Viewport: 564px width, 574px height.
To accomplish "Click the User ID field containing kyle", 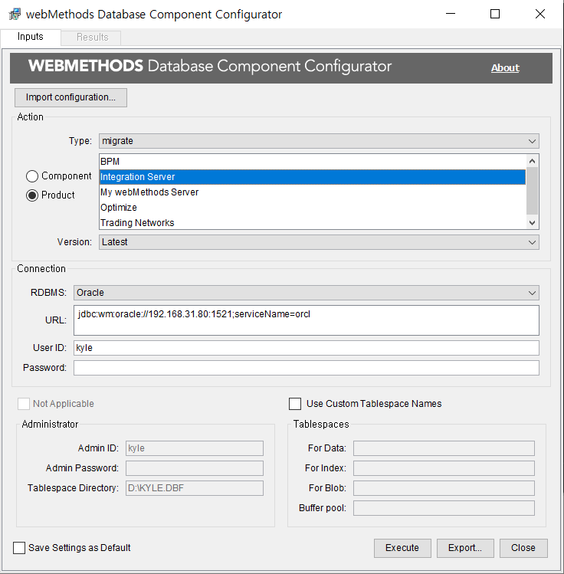I will point(307,348).
